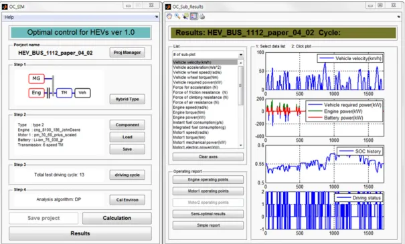Click the Veh block in the hybrid diagram

pos(82,93)
